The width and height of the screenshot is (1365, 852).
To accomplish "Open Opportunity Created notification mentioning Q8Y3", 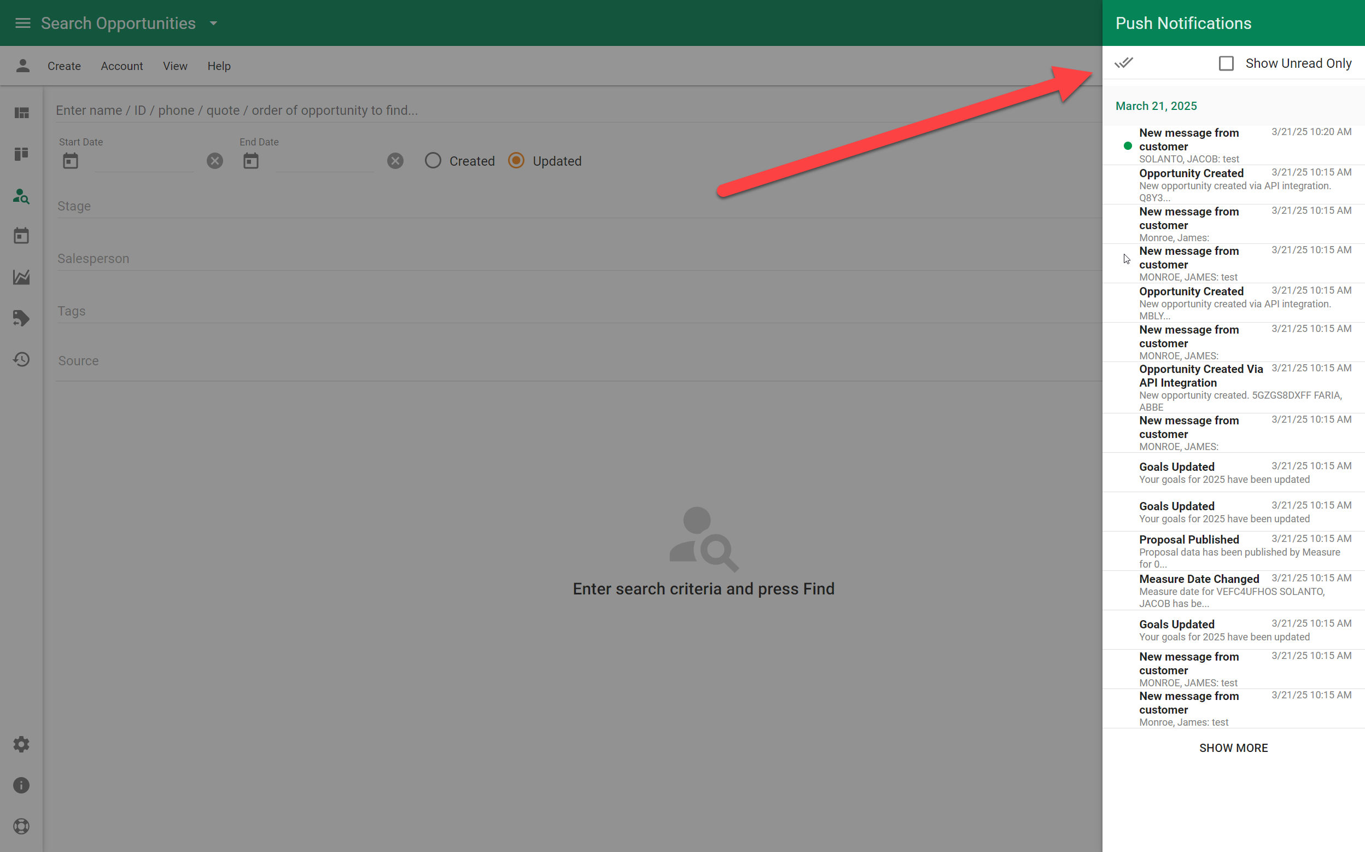I will 1234,185.
